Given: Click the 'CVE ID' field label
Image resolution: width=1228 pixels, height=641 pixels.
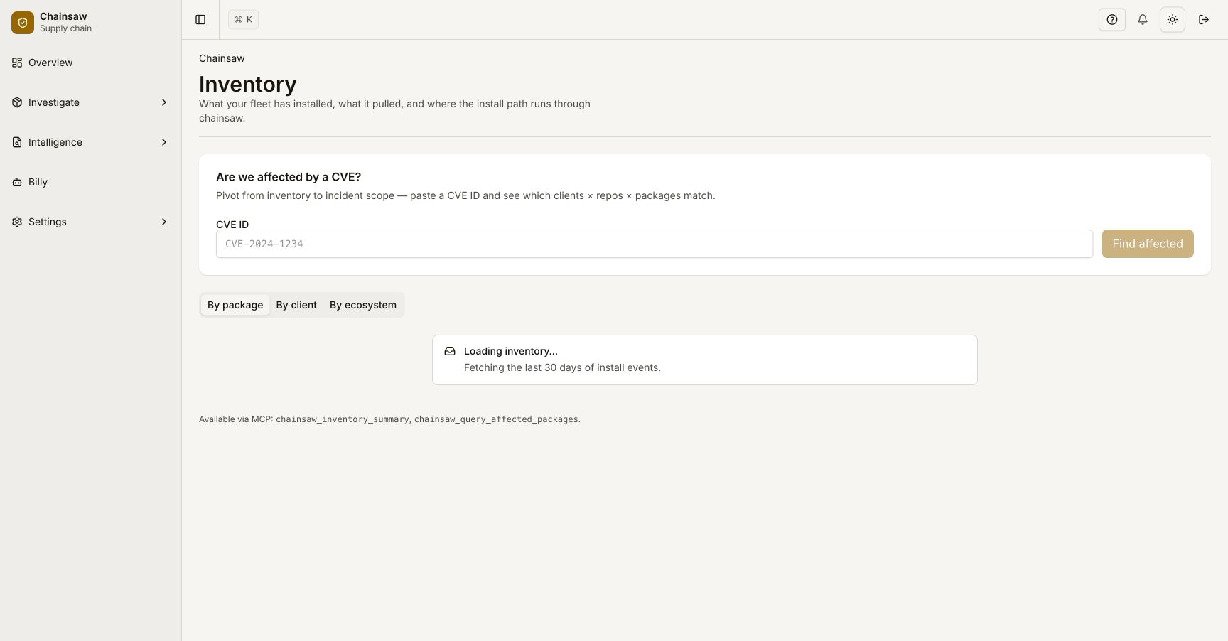Looking at the screenshot, I should pyautogui.click(x=232, y=225).
